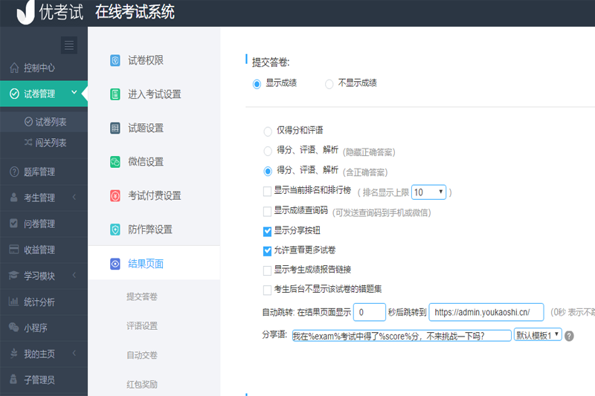Click the 题库管理 question mark icon
The height and width of the screenshot is (396, 595).
[14, 172]
